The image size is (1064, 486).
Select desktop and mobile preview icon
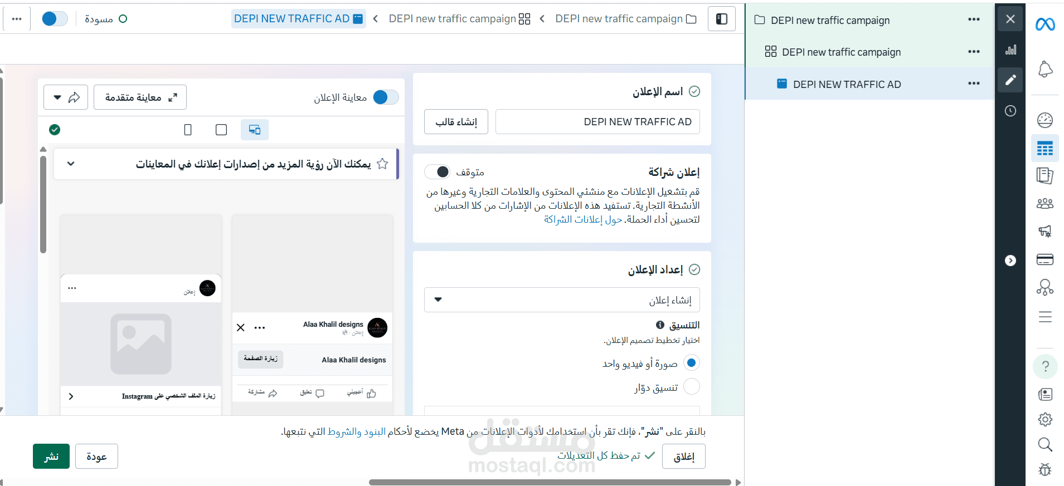[x=255, y=130]
